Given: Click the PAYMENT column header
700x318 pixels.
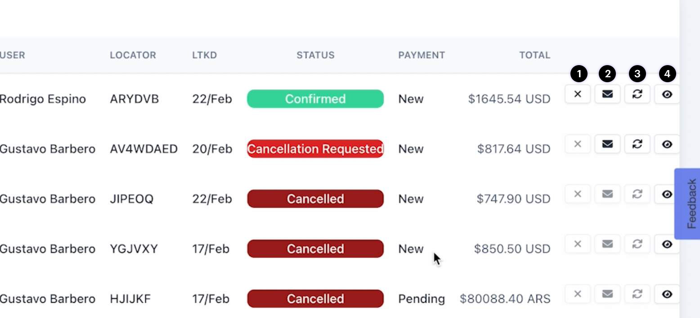Looking at the screenshot, I should [421, 55].
